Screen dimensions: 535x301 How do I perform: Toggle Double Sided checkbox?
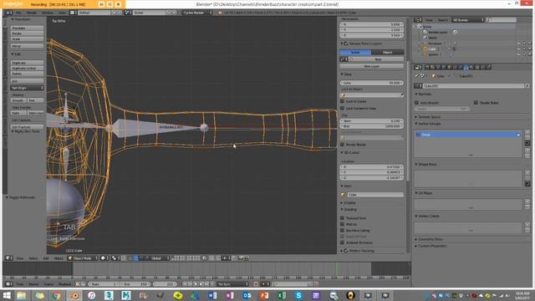[x=476, y=102]
